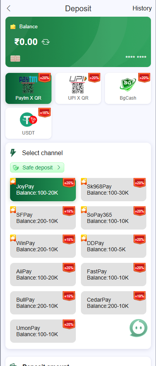Open the customer support chat bubble
Screen dimensions: 156x366
[139, 328]
